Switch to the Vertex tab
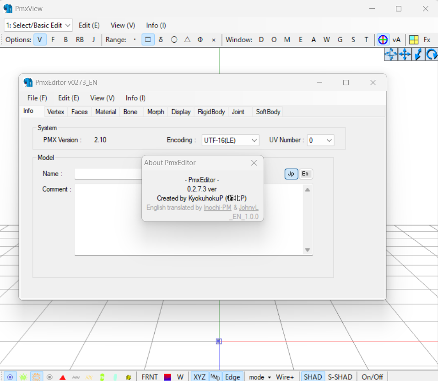This screenshot has height=381, width=438. pos(55,111)
